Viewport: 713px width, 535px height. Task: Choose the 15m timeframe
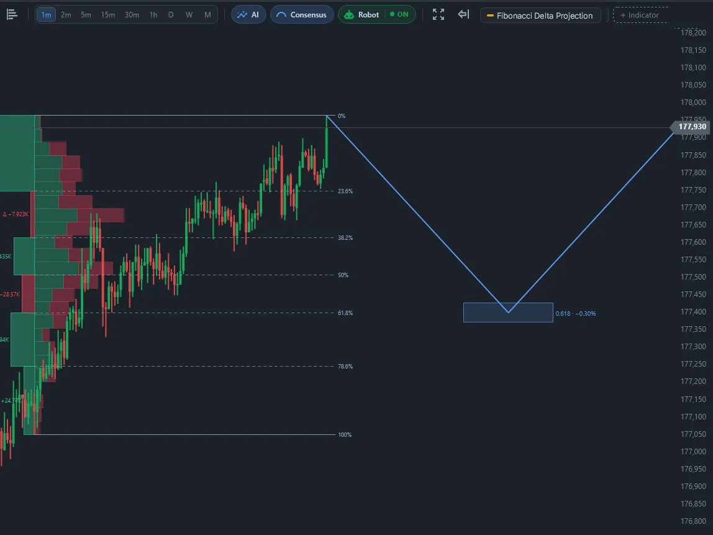(108, 14)
